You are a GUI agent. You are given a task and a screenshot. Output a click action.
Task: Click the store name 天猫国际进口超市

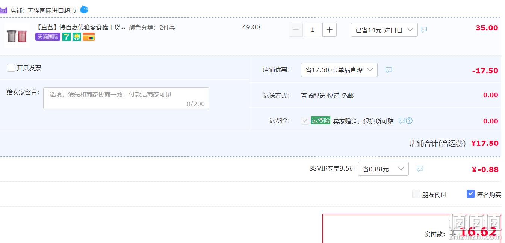point(51,11)
